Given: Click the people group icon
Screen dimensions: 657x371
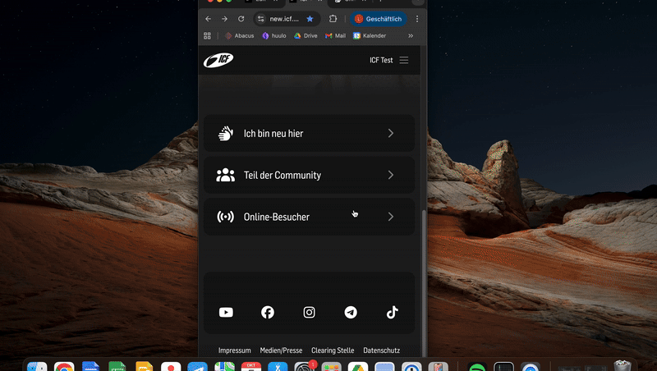Looking at the screenshot, I should (225, 175).
